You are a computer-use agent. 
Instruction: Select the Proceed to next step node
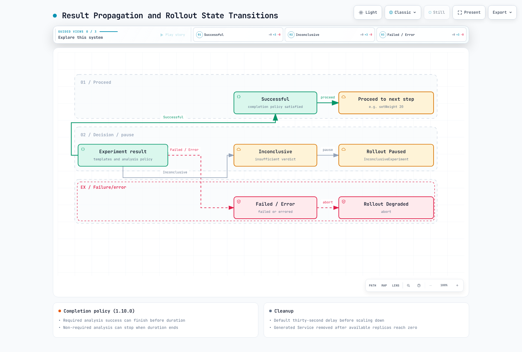coord(386,103)
